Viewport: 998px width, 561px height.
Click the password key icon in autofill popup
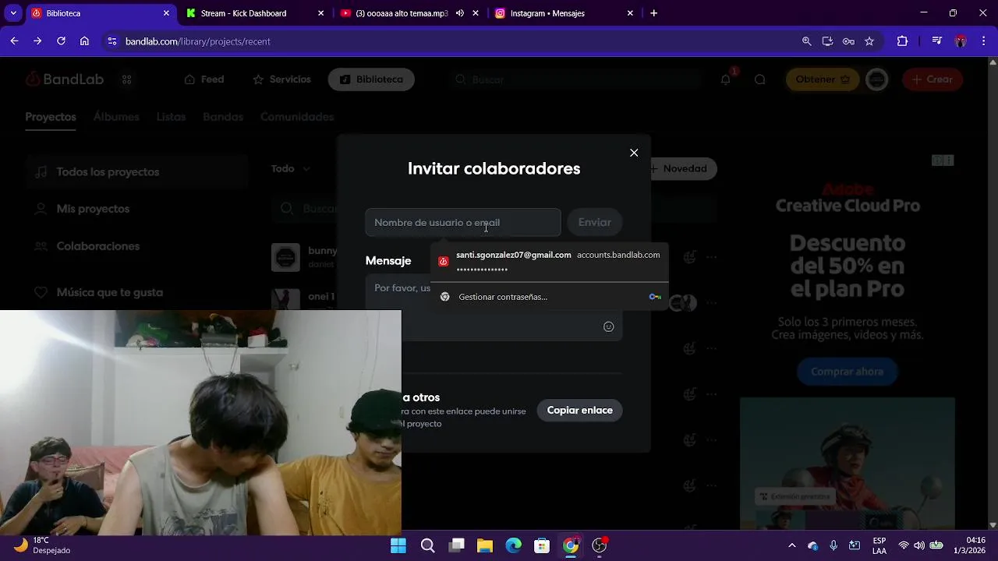click(x=655, y=297)
